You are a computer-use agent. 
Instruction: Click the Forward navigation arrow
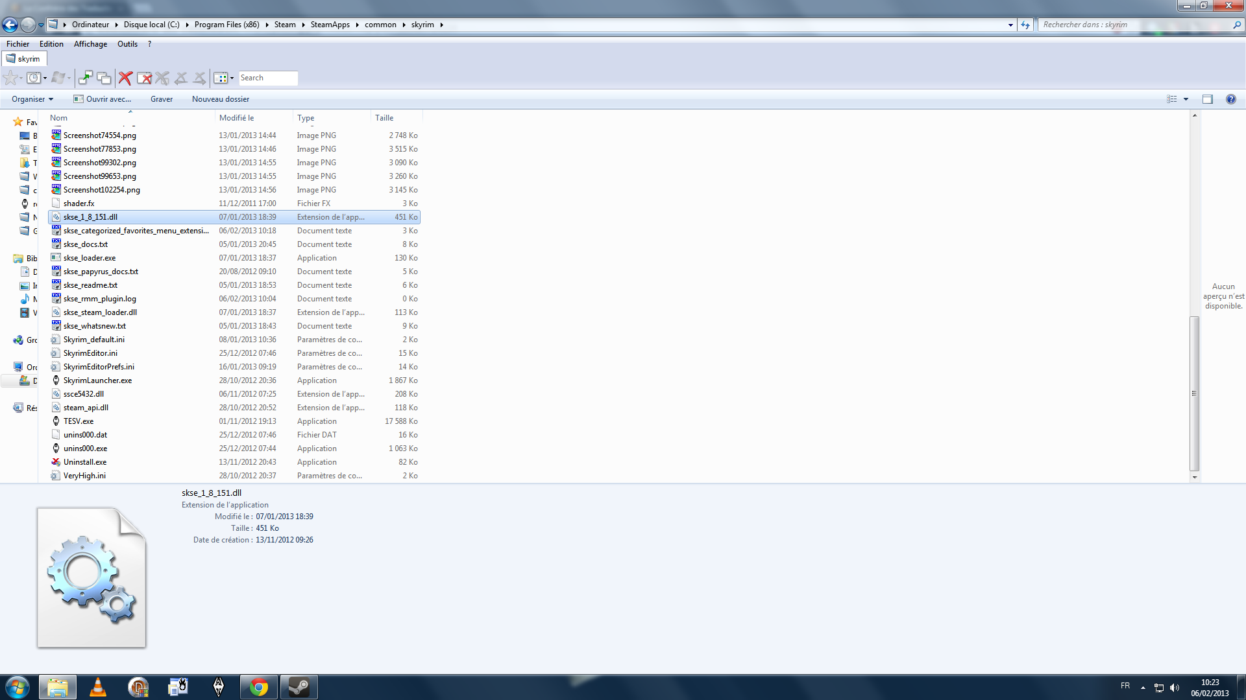28,25
